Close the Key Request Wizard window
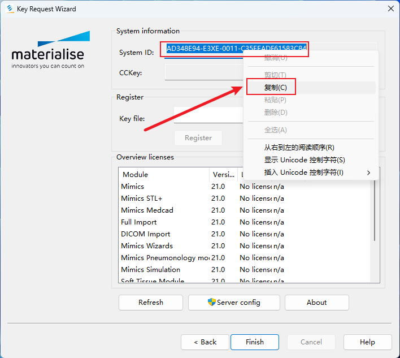This screenshot has height=358, width=400. 390,8
